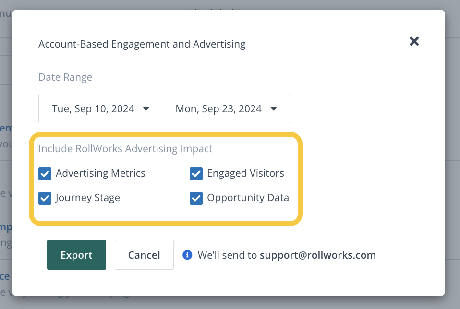Untick the Opportunity Data checkbox
This screenshot has width=460, height=309.
[196, 198]
